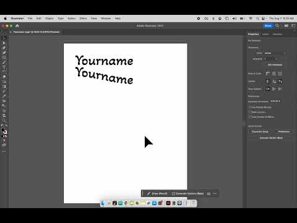The image size is (297, 223).
Task: Click Draw button in contextual task bar
Action: pos(157,193)
